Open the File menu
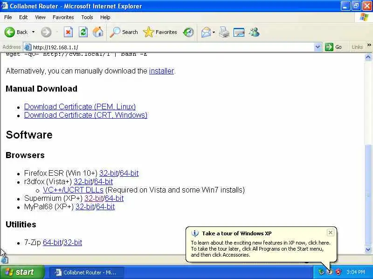 coord(8,17)
